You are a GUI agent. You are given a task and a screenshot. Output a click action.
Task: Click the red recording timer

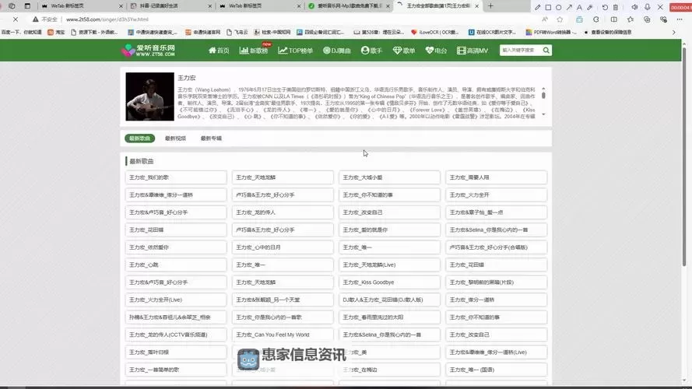click(x=680, y=7)
